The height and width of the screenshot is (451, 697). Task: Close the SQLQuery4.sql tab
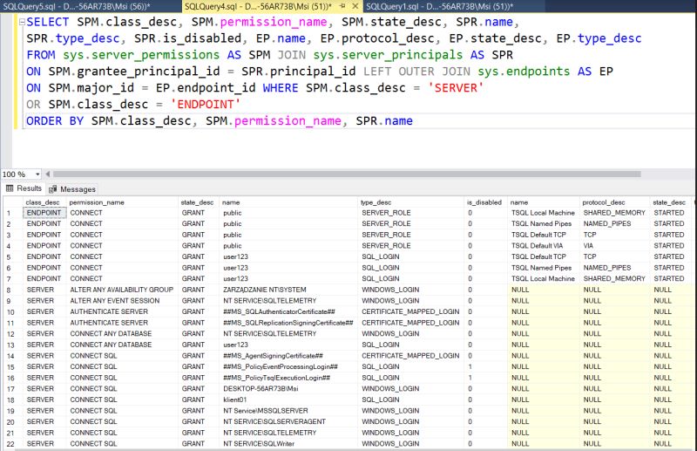pyautogui.click(x=355, y=6)
